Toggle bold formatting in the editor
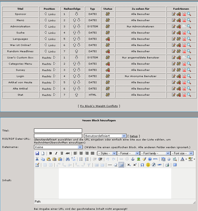 point(50,153)
